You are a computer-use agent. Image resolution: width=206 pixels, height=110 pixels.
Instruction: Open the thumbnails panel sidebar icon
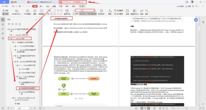[x=3, y=24]
